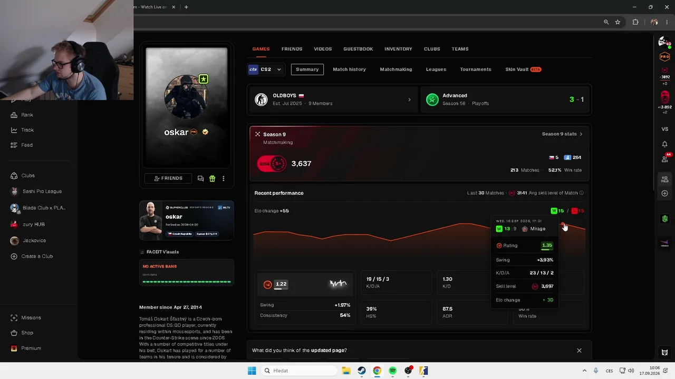
Task: Click the VS icon in right sidebar
Action: coord(664,129)
